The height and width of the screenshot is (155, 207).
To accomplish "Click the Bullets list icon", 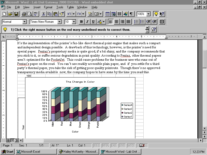I will (142, 22).
